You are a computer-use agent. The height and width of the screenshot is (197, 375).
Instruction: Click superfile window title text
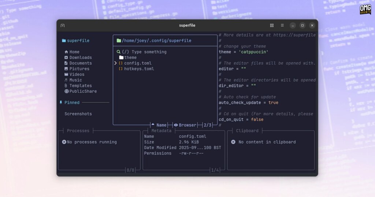point(187,25)
